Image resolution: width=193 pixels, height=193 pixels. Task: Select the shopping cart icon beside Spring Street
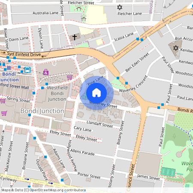click(x=3, y=101)
